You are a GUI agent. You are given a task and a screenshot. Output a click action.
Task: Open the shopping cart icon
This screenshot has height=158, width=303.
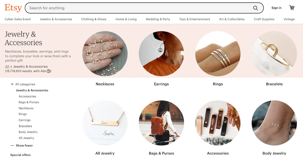292,8
